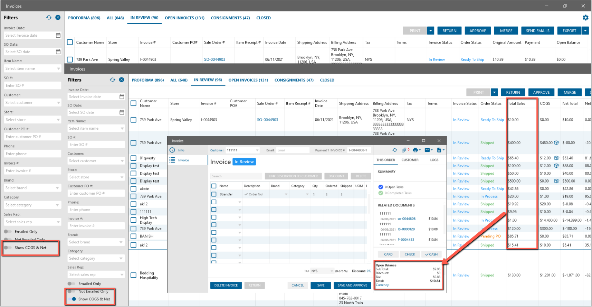Reset filters using inner Filters refresh icon
The width and height of the screenshot is (592, 307).
click(113, 80)
